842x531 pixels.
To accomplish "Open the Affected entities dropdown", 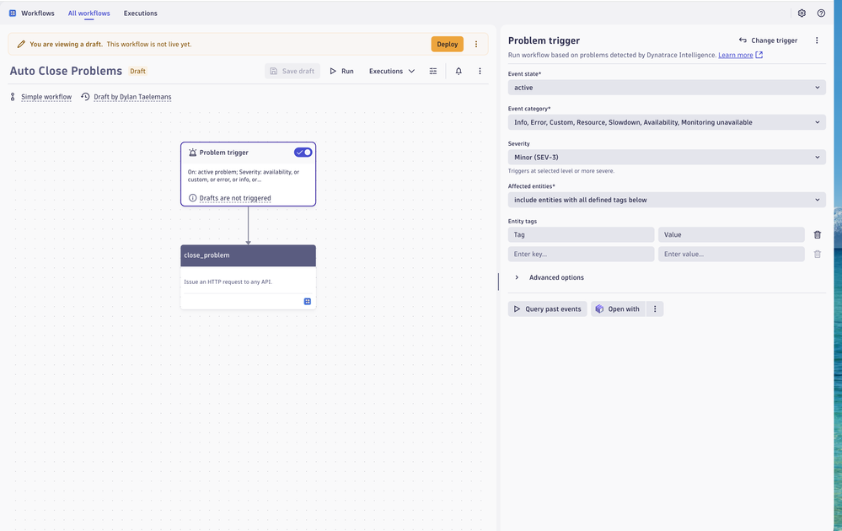I will 667,200.
